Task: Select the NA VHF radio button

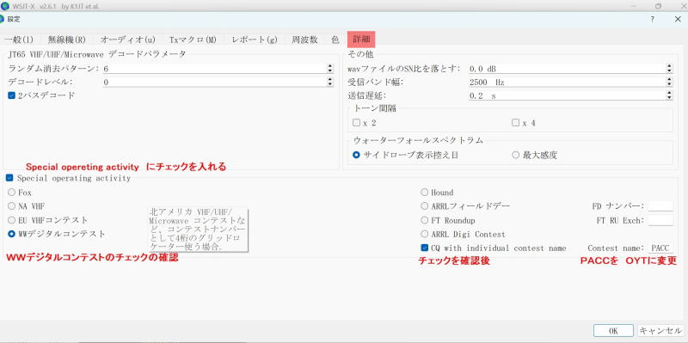Action: click(12, 205)
